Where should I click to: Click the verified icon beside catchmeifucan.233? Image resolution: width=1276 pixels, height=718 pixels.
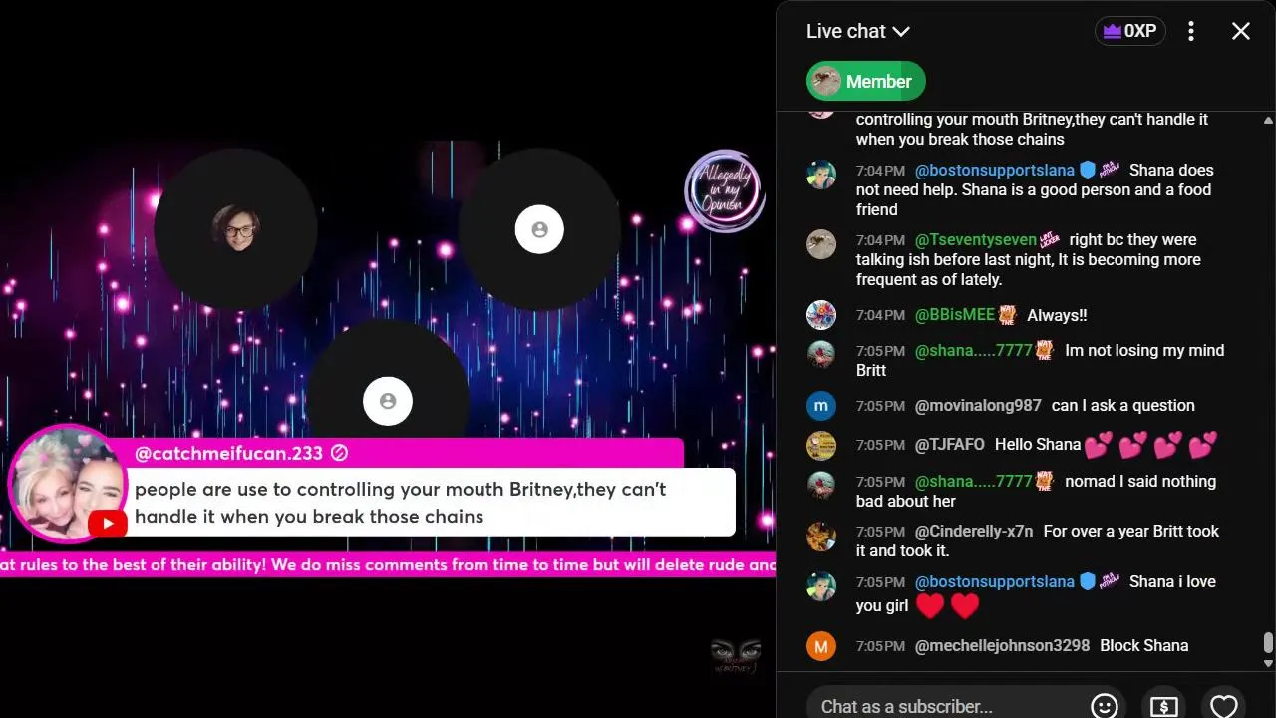pyautogui.click(x=339, y=453)
